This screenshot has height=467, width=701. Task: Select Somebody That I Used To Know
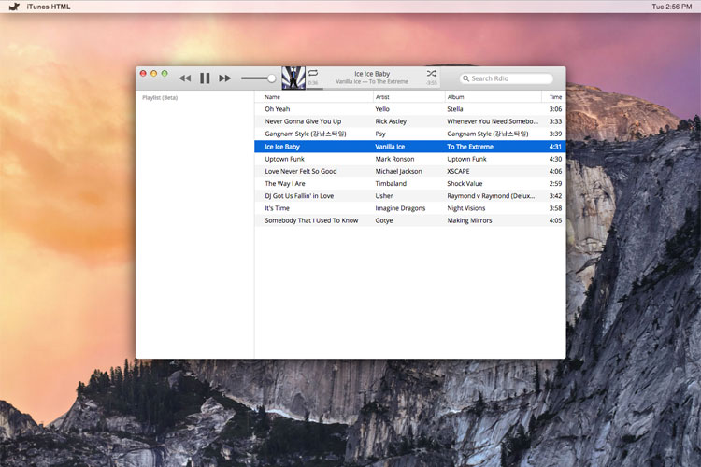pos(311,220)
